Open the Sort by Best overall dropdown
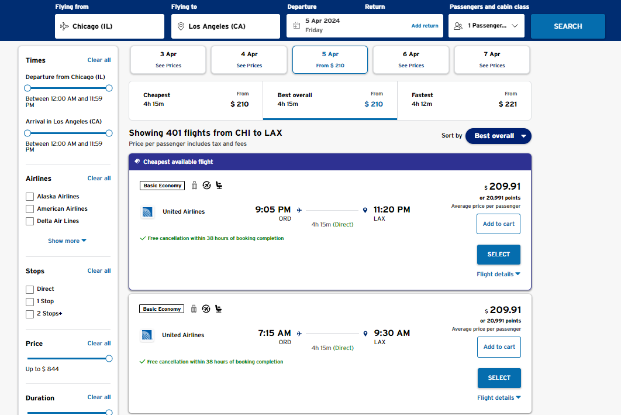The width and height of the screenshot is (621, 415). coord(498,136)
